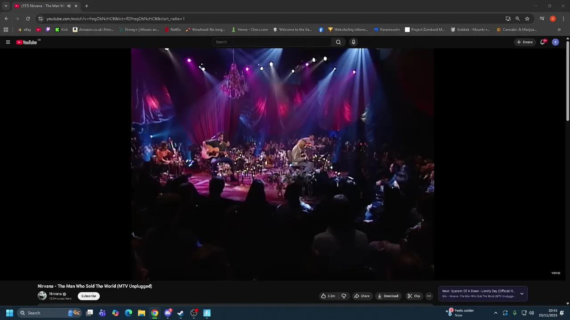Open the Twitch bookmark icon
Viewport: 570px width, 320px height.
click(x=48, y=30)
